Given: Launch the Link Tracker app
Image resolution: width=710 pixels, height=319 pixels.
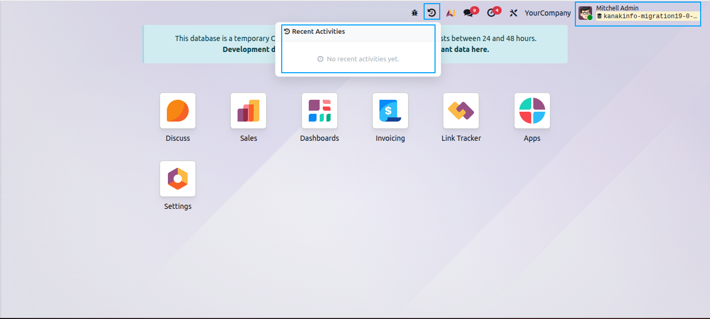Looking at the screenshot, I should 461,111.
